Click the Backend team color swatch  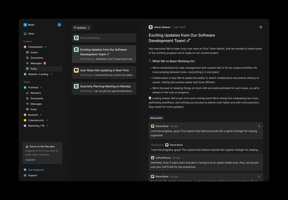click(25, 115)
